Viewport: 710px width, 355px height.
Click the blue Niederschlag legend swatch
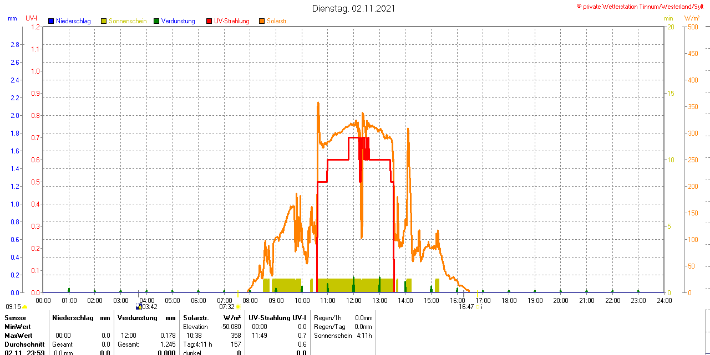tap(51, 21)
